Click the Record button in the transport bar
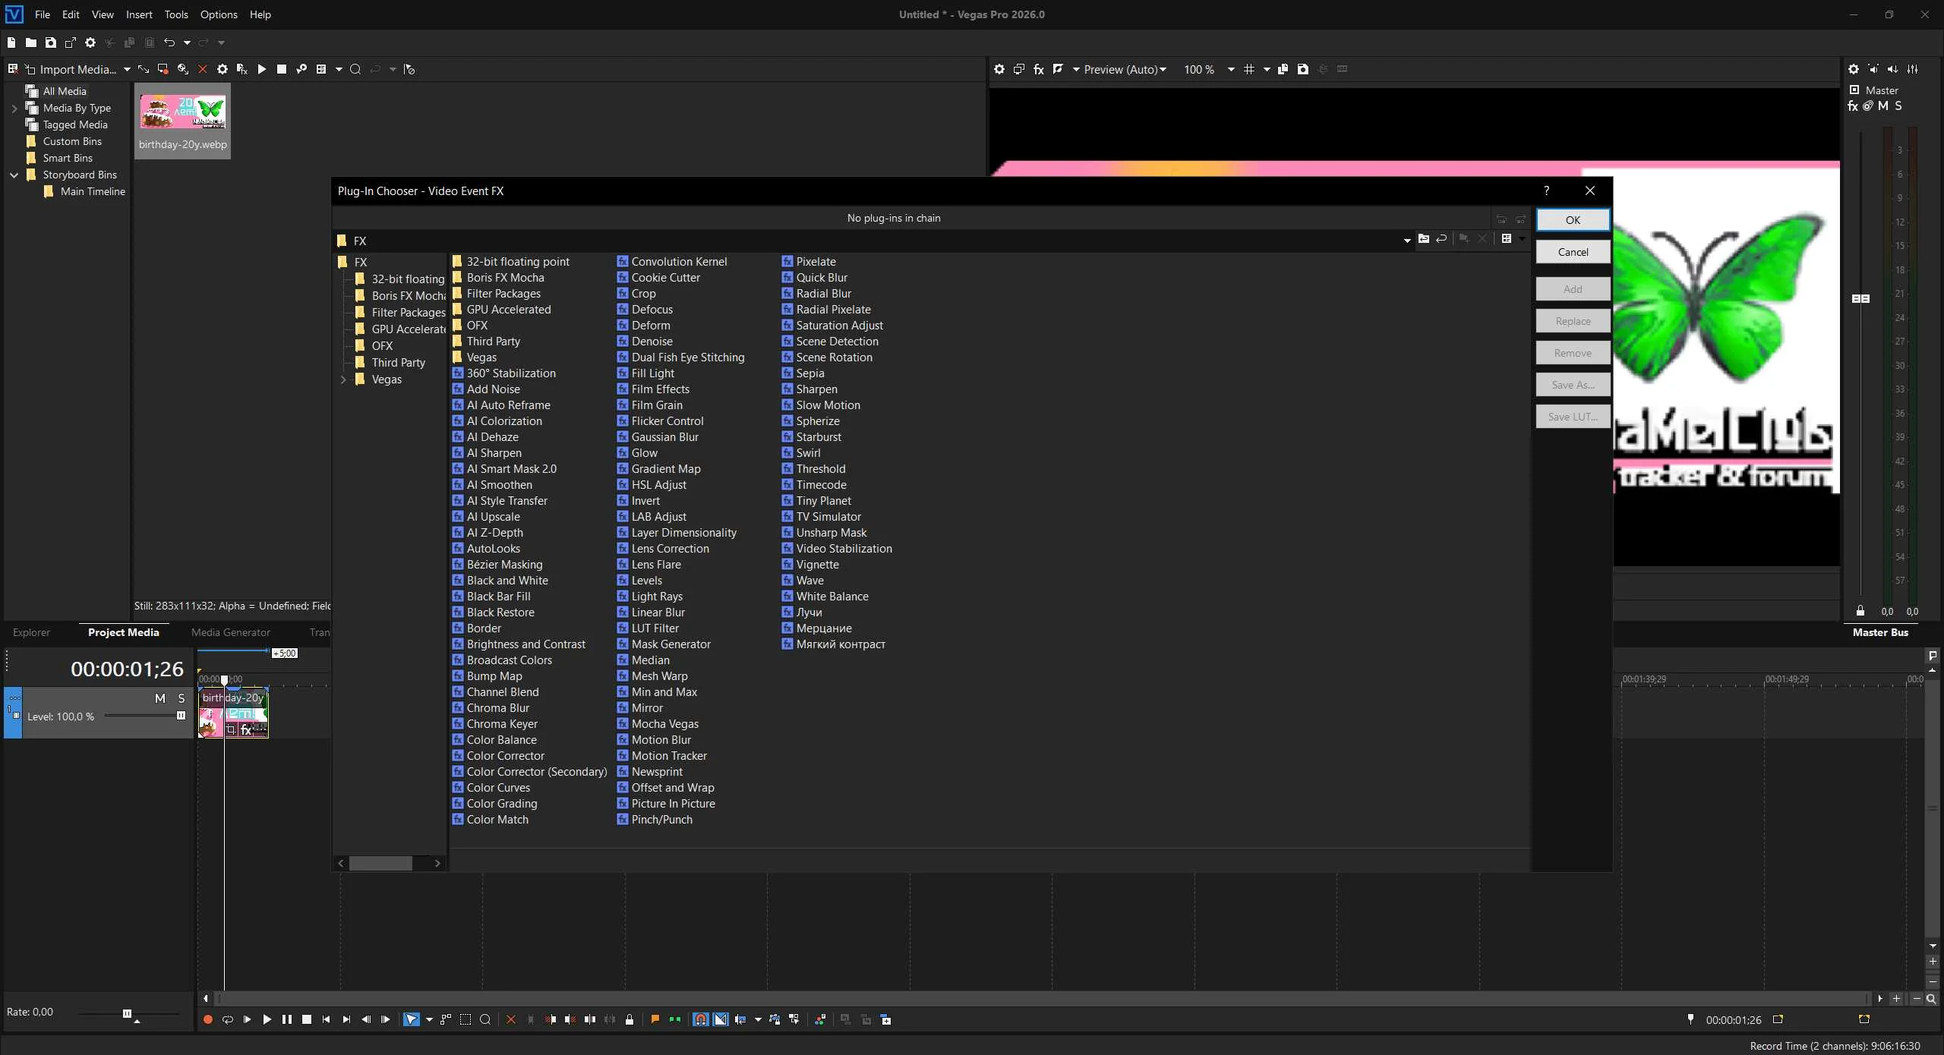This screenshot has width=1944, height=1055. click(207, 1019)
